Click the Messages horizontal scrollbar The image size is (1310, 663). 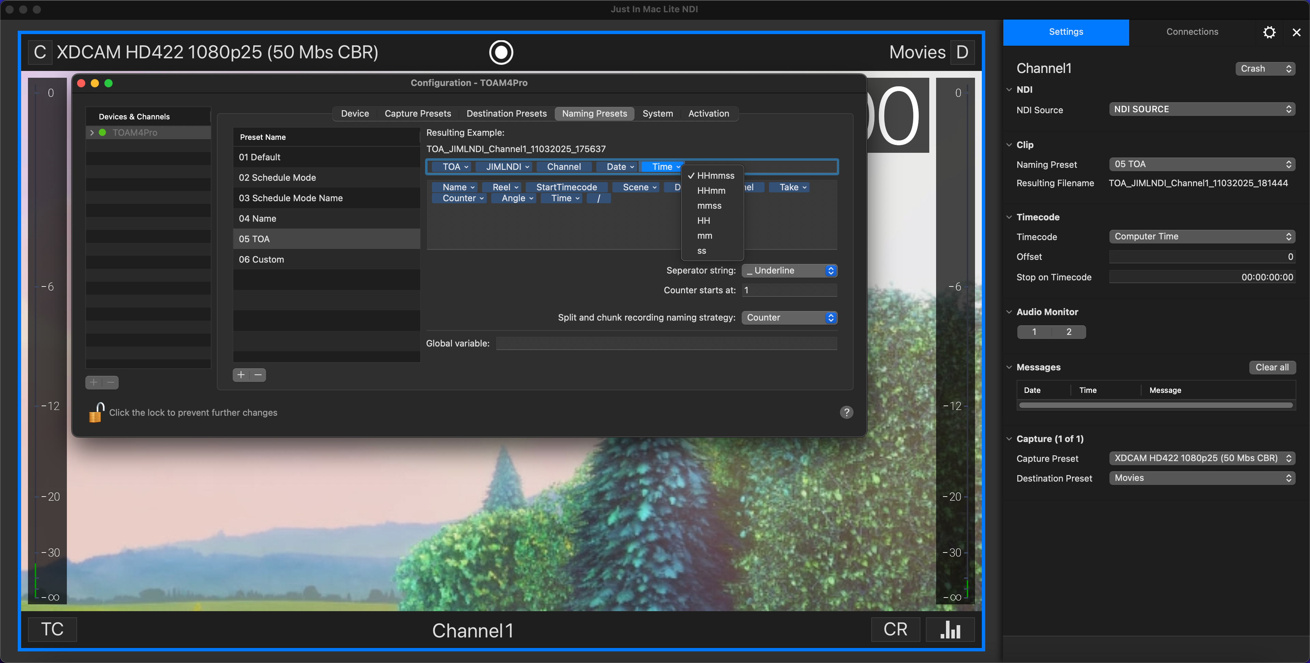tap(1155, 405)
